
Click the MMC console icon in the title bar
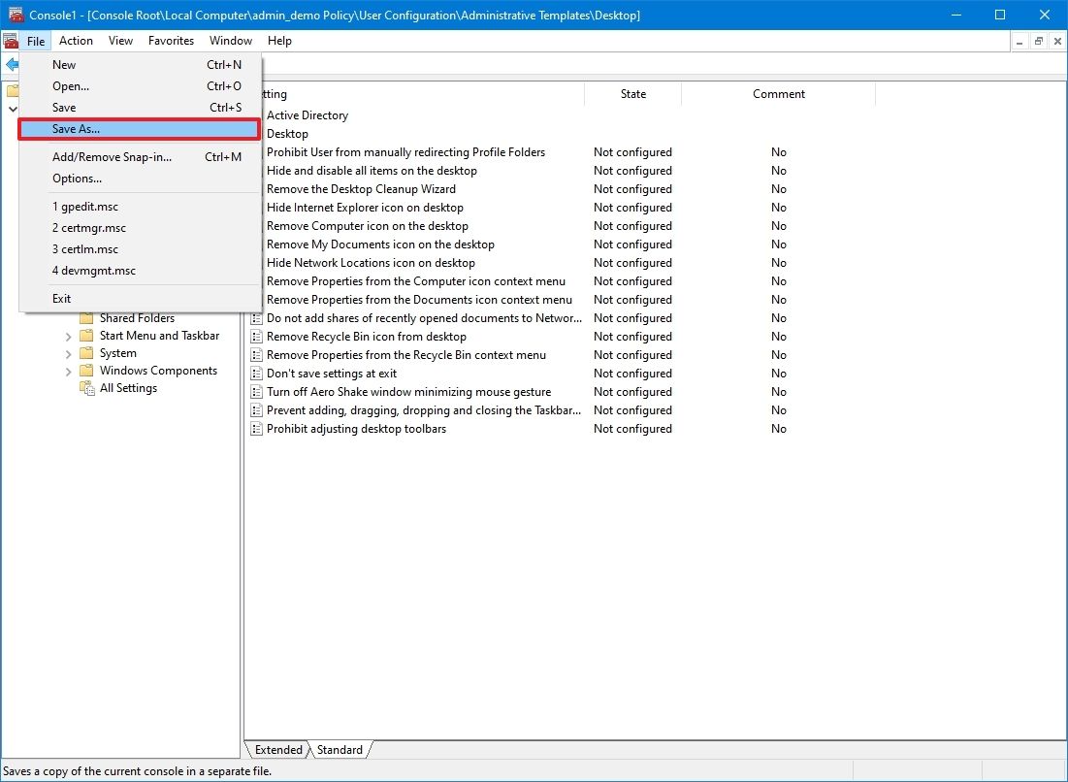point(16,15)
